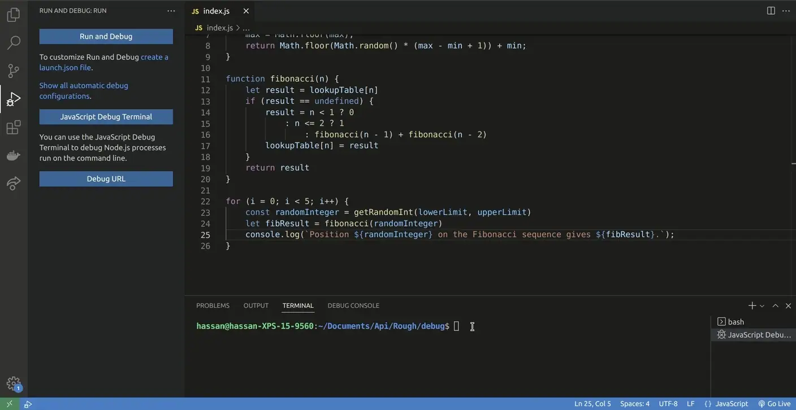
Task: Open Run and Debug views ellipsis menu
Action: pos(171,11)
